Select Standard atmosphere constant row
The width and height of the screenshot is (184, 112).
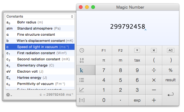tap(40, 28)
